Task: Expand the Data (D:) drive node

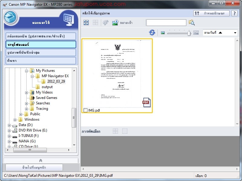Action: click(x=9, y=125)
